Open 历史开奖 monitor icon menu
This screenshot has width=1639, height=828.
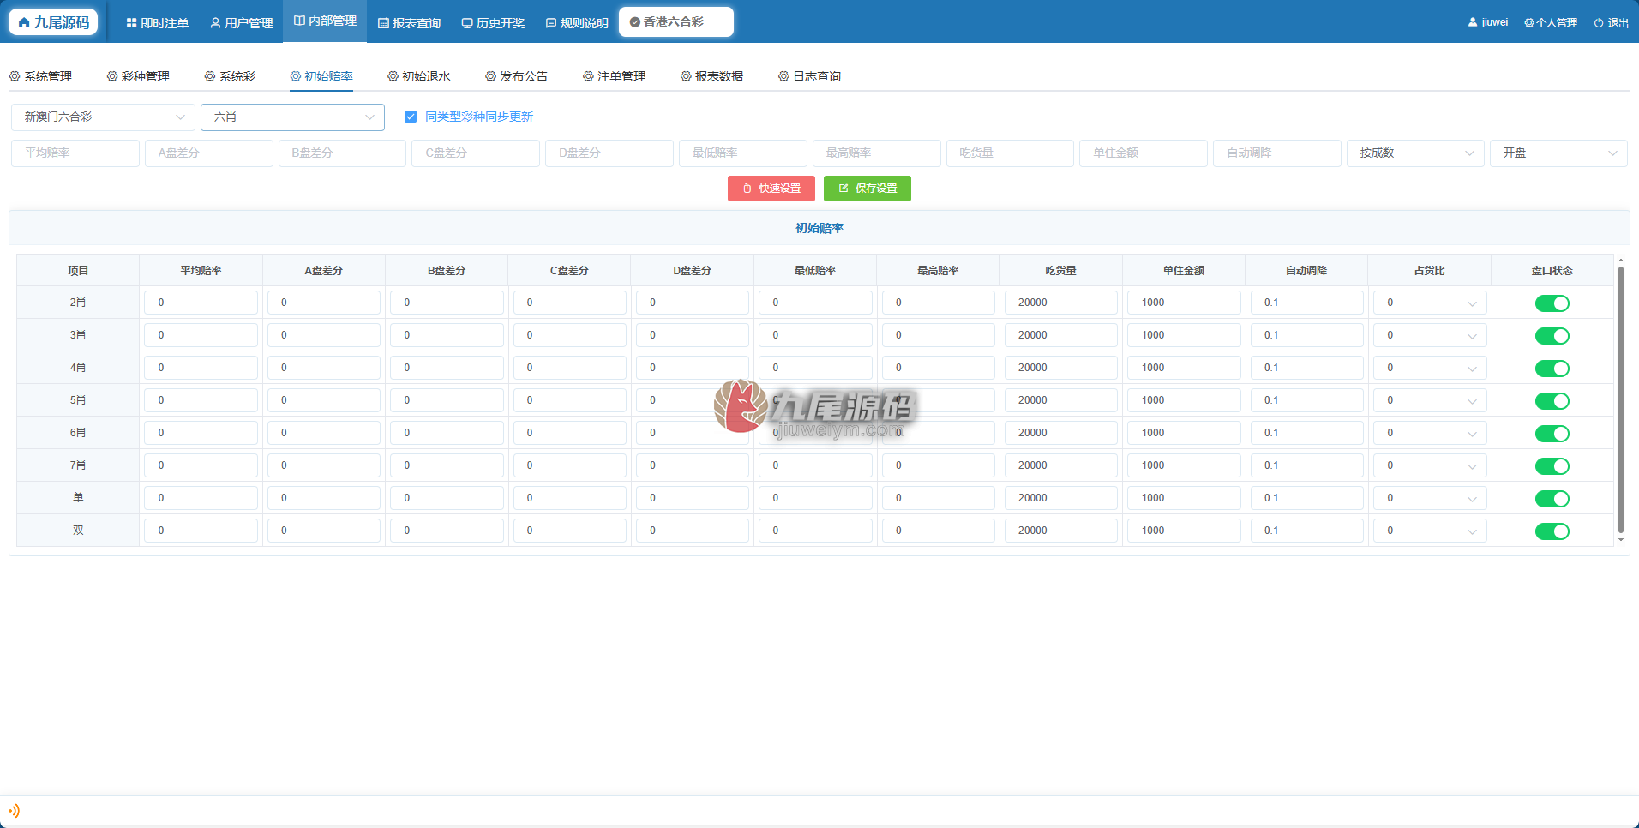467,23
